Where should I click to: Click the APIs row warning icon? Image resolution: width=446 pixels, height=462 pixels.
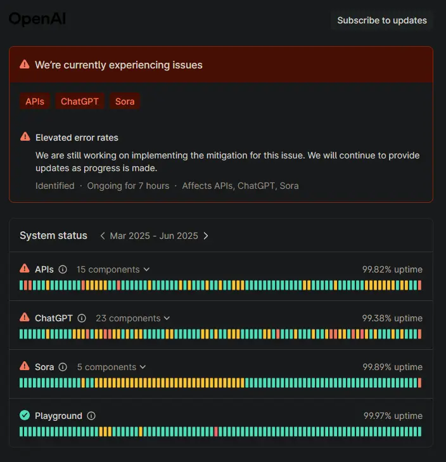tap(25, 269)
